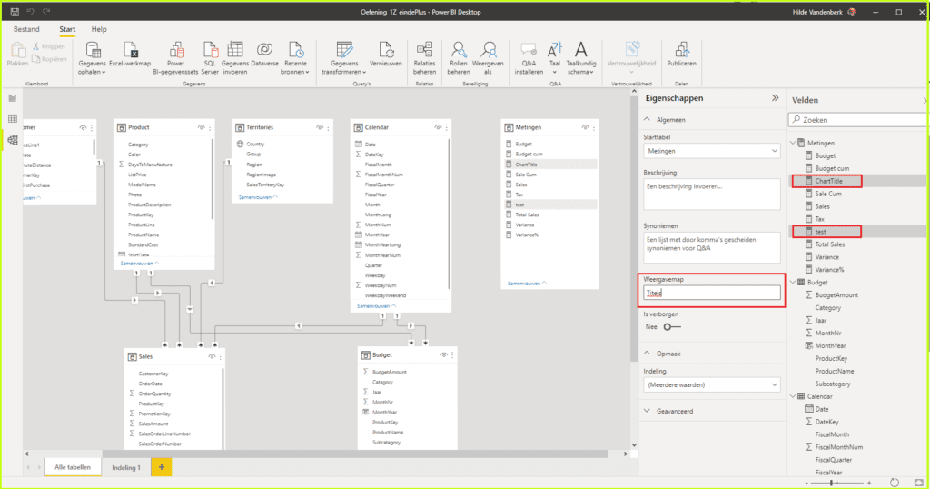Viewport: 930px width, 489px height.
Task: Collapse the Eigenschappen pane with double chevron
Action: (x=776, y=98)
